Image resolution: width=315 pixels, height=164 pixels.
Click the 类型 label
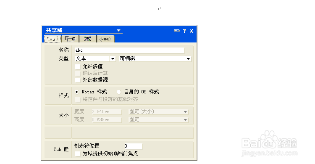coord(64,58)
